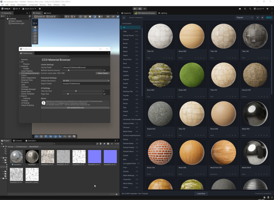Click the Step frame button
The height and width of the screenshot is (200, 274).
[x=145, y=8]
